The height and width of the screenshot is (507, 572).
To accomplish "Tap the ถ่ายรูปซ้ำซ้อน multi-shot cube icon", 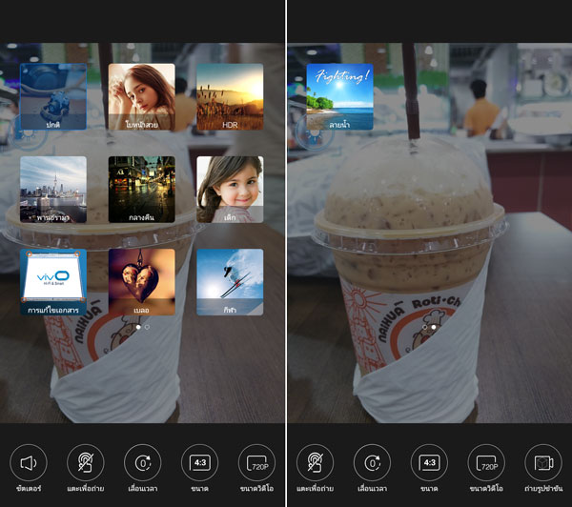I will (543, 463).
